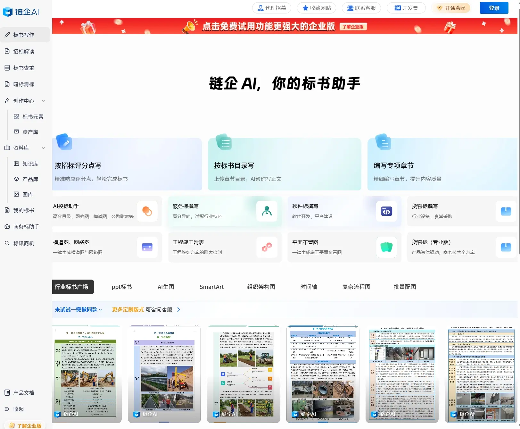Collapse the 资料库 section
This screenshot has height=429, width=520.
coord(43,148)
